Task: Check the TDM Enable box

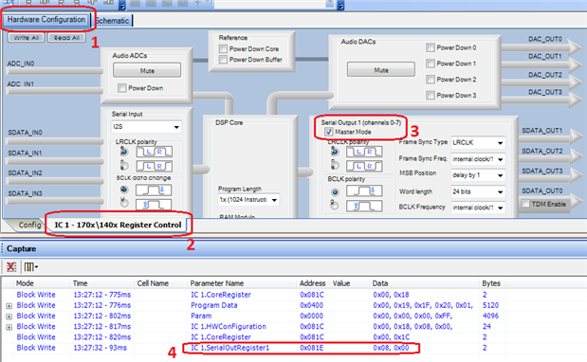Action: click(526, 204)
